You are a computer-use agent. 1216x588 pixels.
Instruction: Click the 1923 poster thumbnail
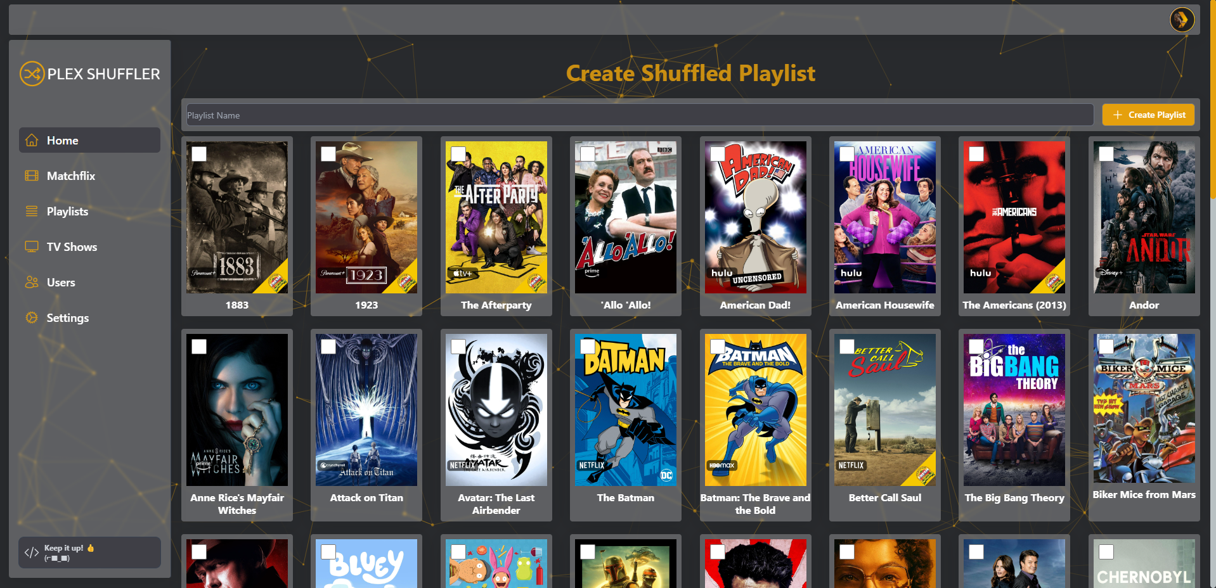pyautogui.click(x=366, y=217)
